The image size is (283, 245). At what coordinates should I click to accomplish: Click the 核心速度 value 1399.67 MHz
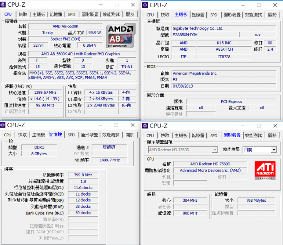[x=45, y=93]
